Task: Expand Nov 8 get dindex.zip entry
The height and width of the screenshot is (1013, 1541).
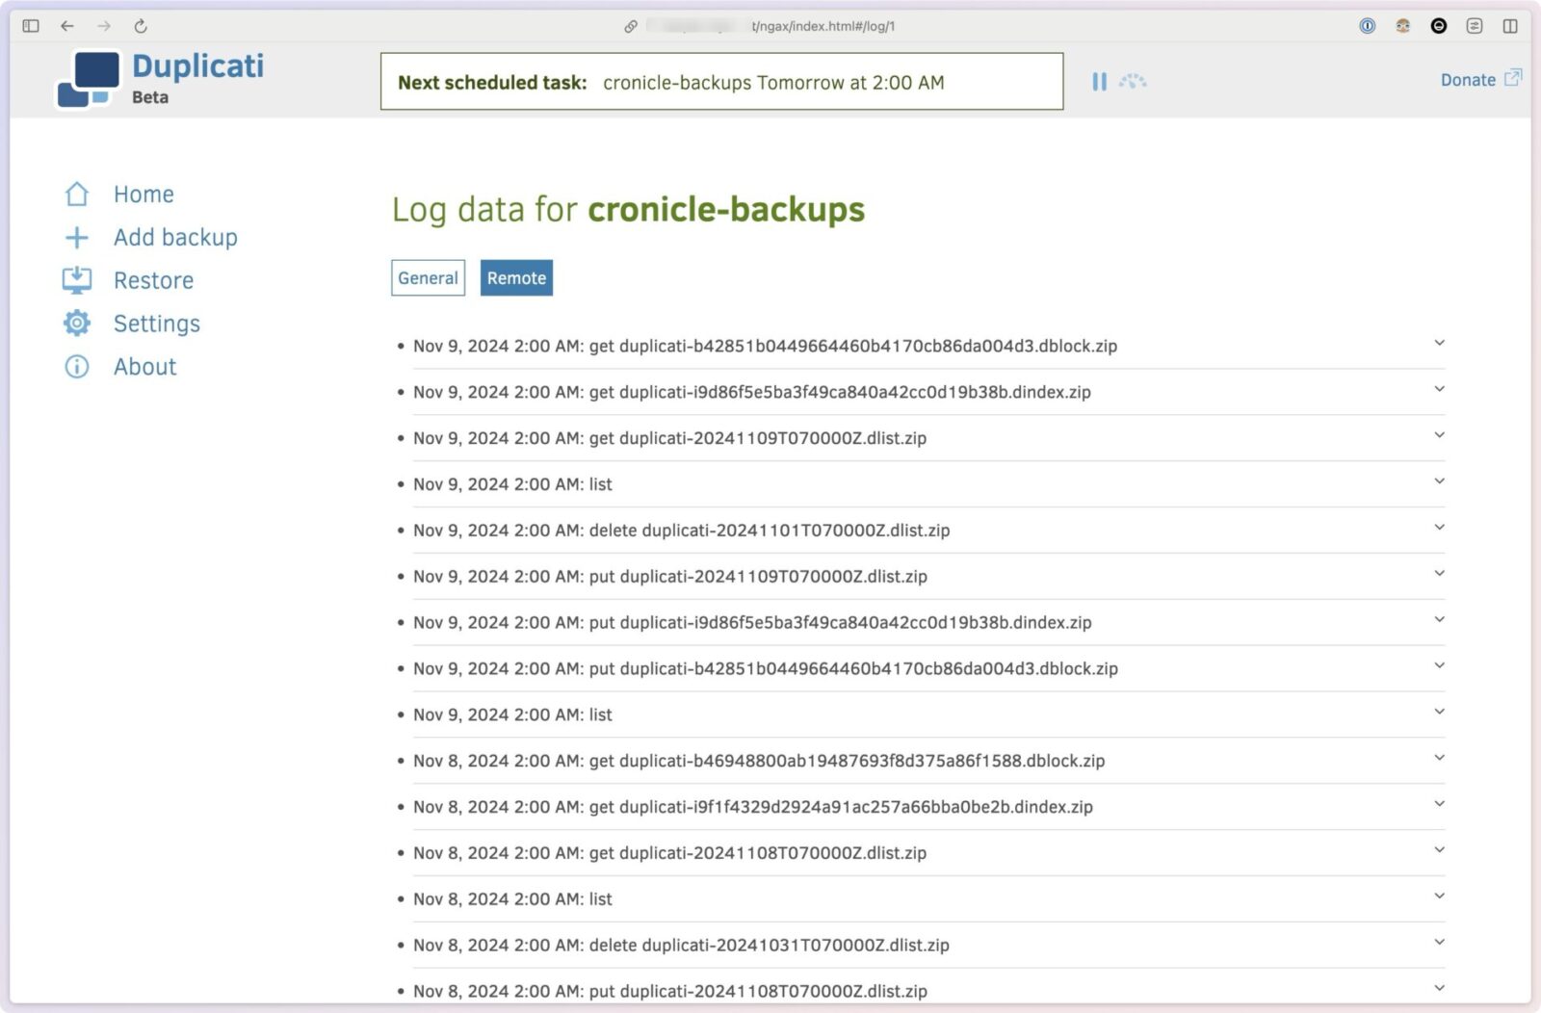Action: point(1439,804)
